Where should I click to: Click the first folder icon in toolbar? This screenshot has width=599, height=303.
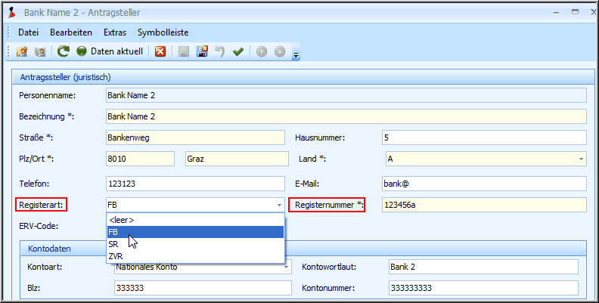[22, 51]
